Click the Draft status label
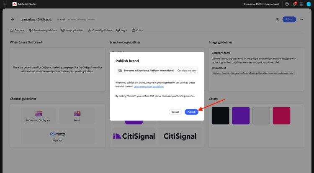This screenshot has height=173, width=314. click(63, 20)
